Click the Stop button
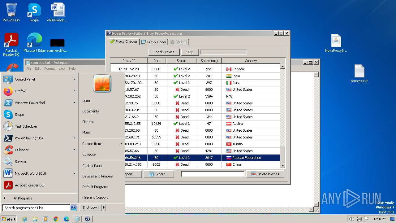 click(190, 52)
